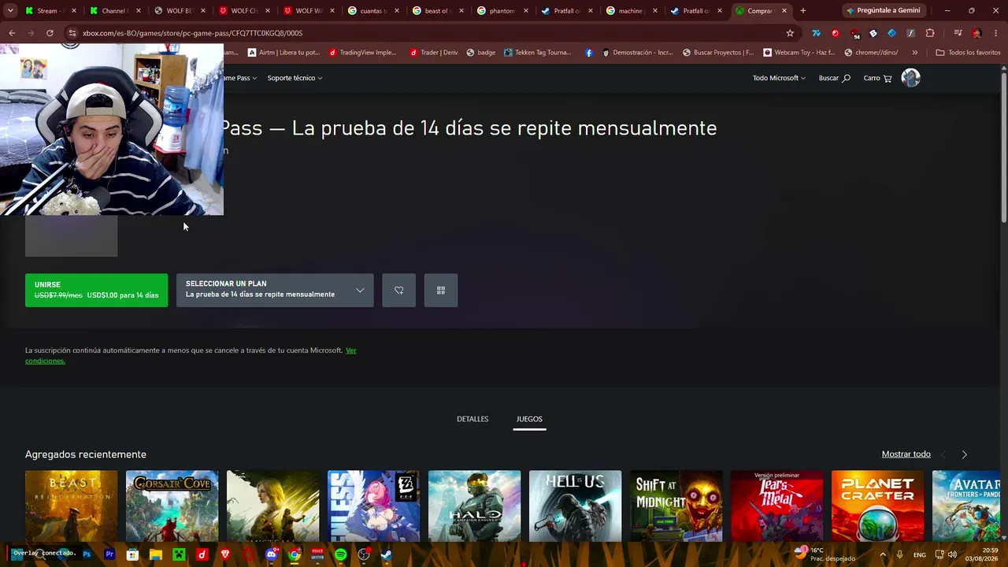Open Adobe Premiere Pro from the taskbar
The height and width of the screenshot is (567, 1008).
pos(109,554)
